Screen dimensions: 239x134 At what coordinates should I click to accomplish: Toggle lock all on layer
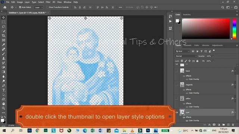(198, 61)
